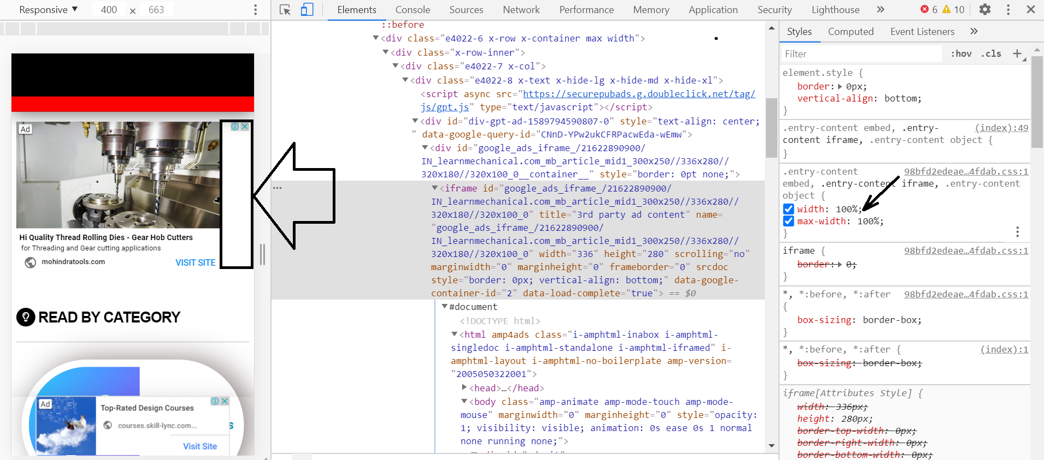Collapse the e4022-8 x-text div node
The height and width of the screenshot is (460, 1044).
click(x=405, y=80)
